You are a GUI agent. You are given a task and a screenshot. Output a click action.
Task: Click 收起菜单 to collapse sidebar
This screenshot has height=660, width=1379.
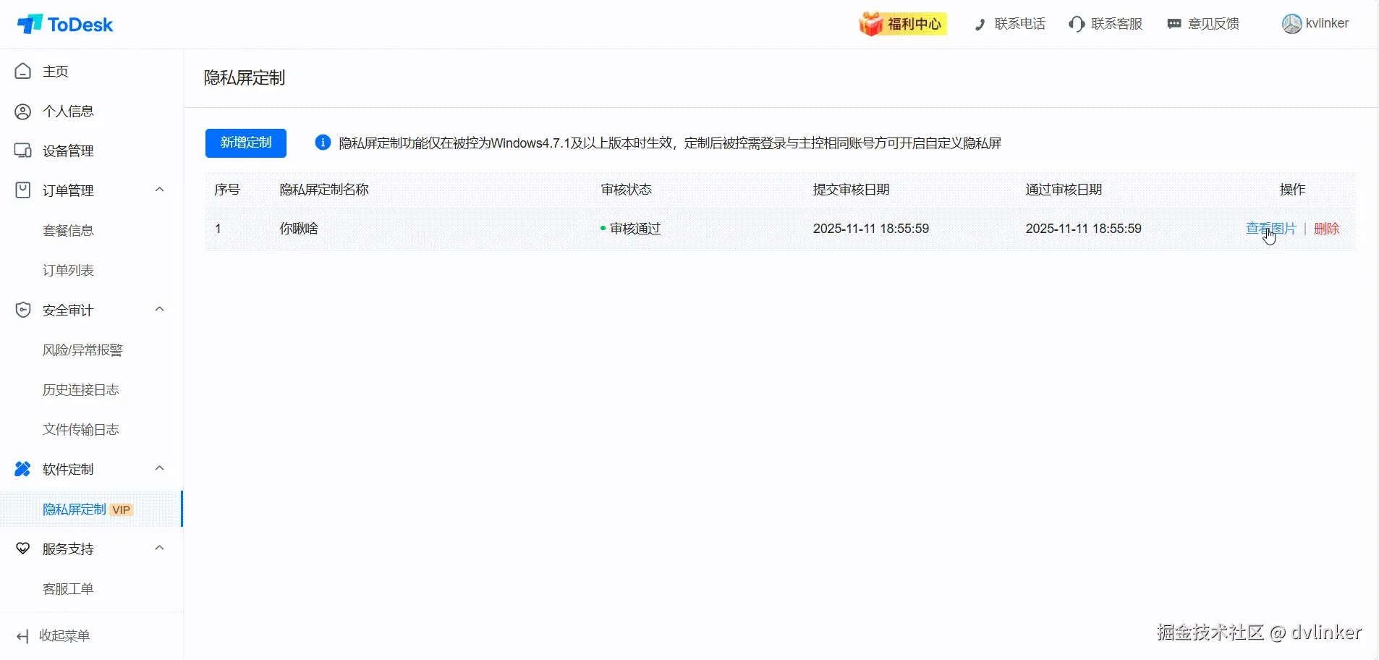[x=54, y=635]
